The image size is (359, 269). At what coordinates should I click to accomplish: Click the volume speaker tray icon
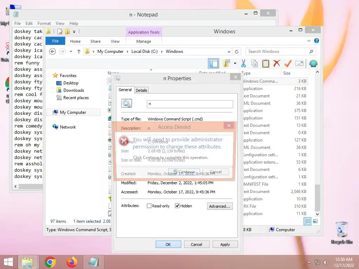click(x=326, y=262)
